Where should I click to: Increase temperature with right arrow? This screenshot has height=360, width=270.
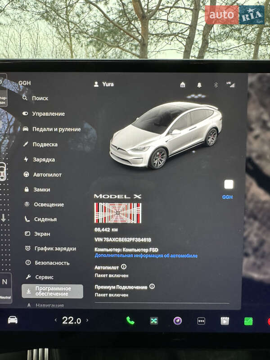point(87,320)
